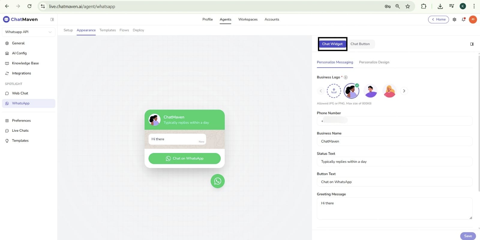Switch to the Chat Button toggle
Viewport: 480px width, 240px height.
tap(360, 44)
